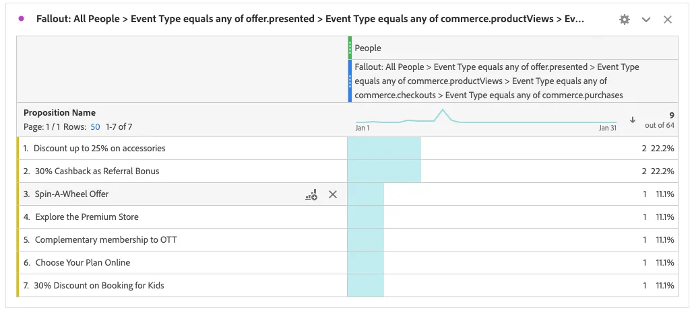Click the bar for 30% Cashback as Referral Bonus
The width and height of the screenshot is (694, 312).
pyautogui.click(x=384, y=171)
